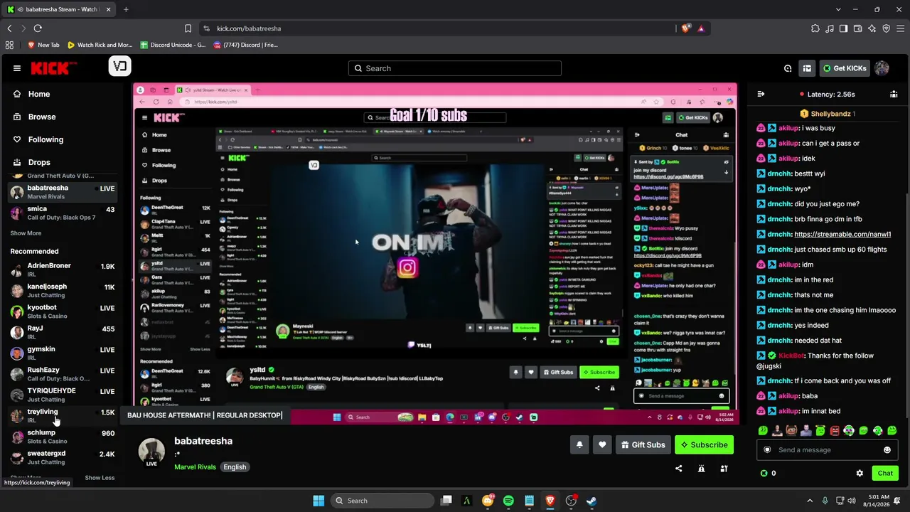Open Brave Wallet icon
Image resolution: width=910 pixels, height=512 pixels.
click(x=857, y=28)
